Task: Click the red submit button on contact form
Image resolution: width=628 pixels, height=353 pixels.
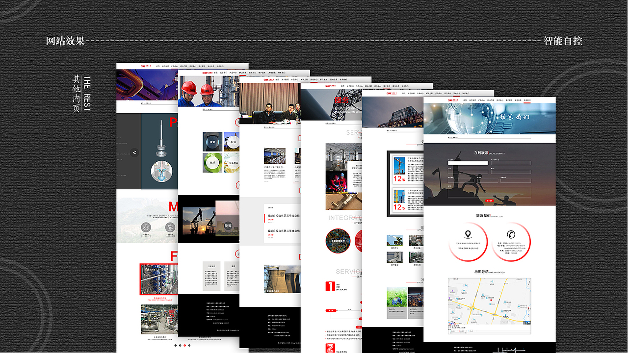Action: (x=489, y=201)
